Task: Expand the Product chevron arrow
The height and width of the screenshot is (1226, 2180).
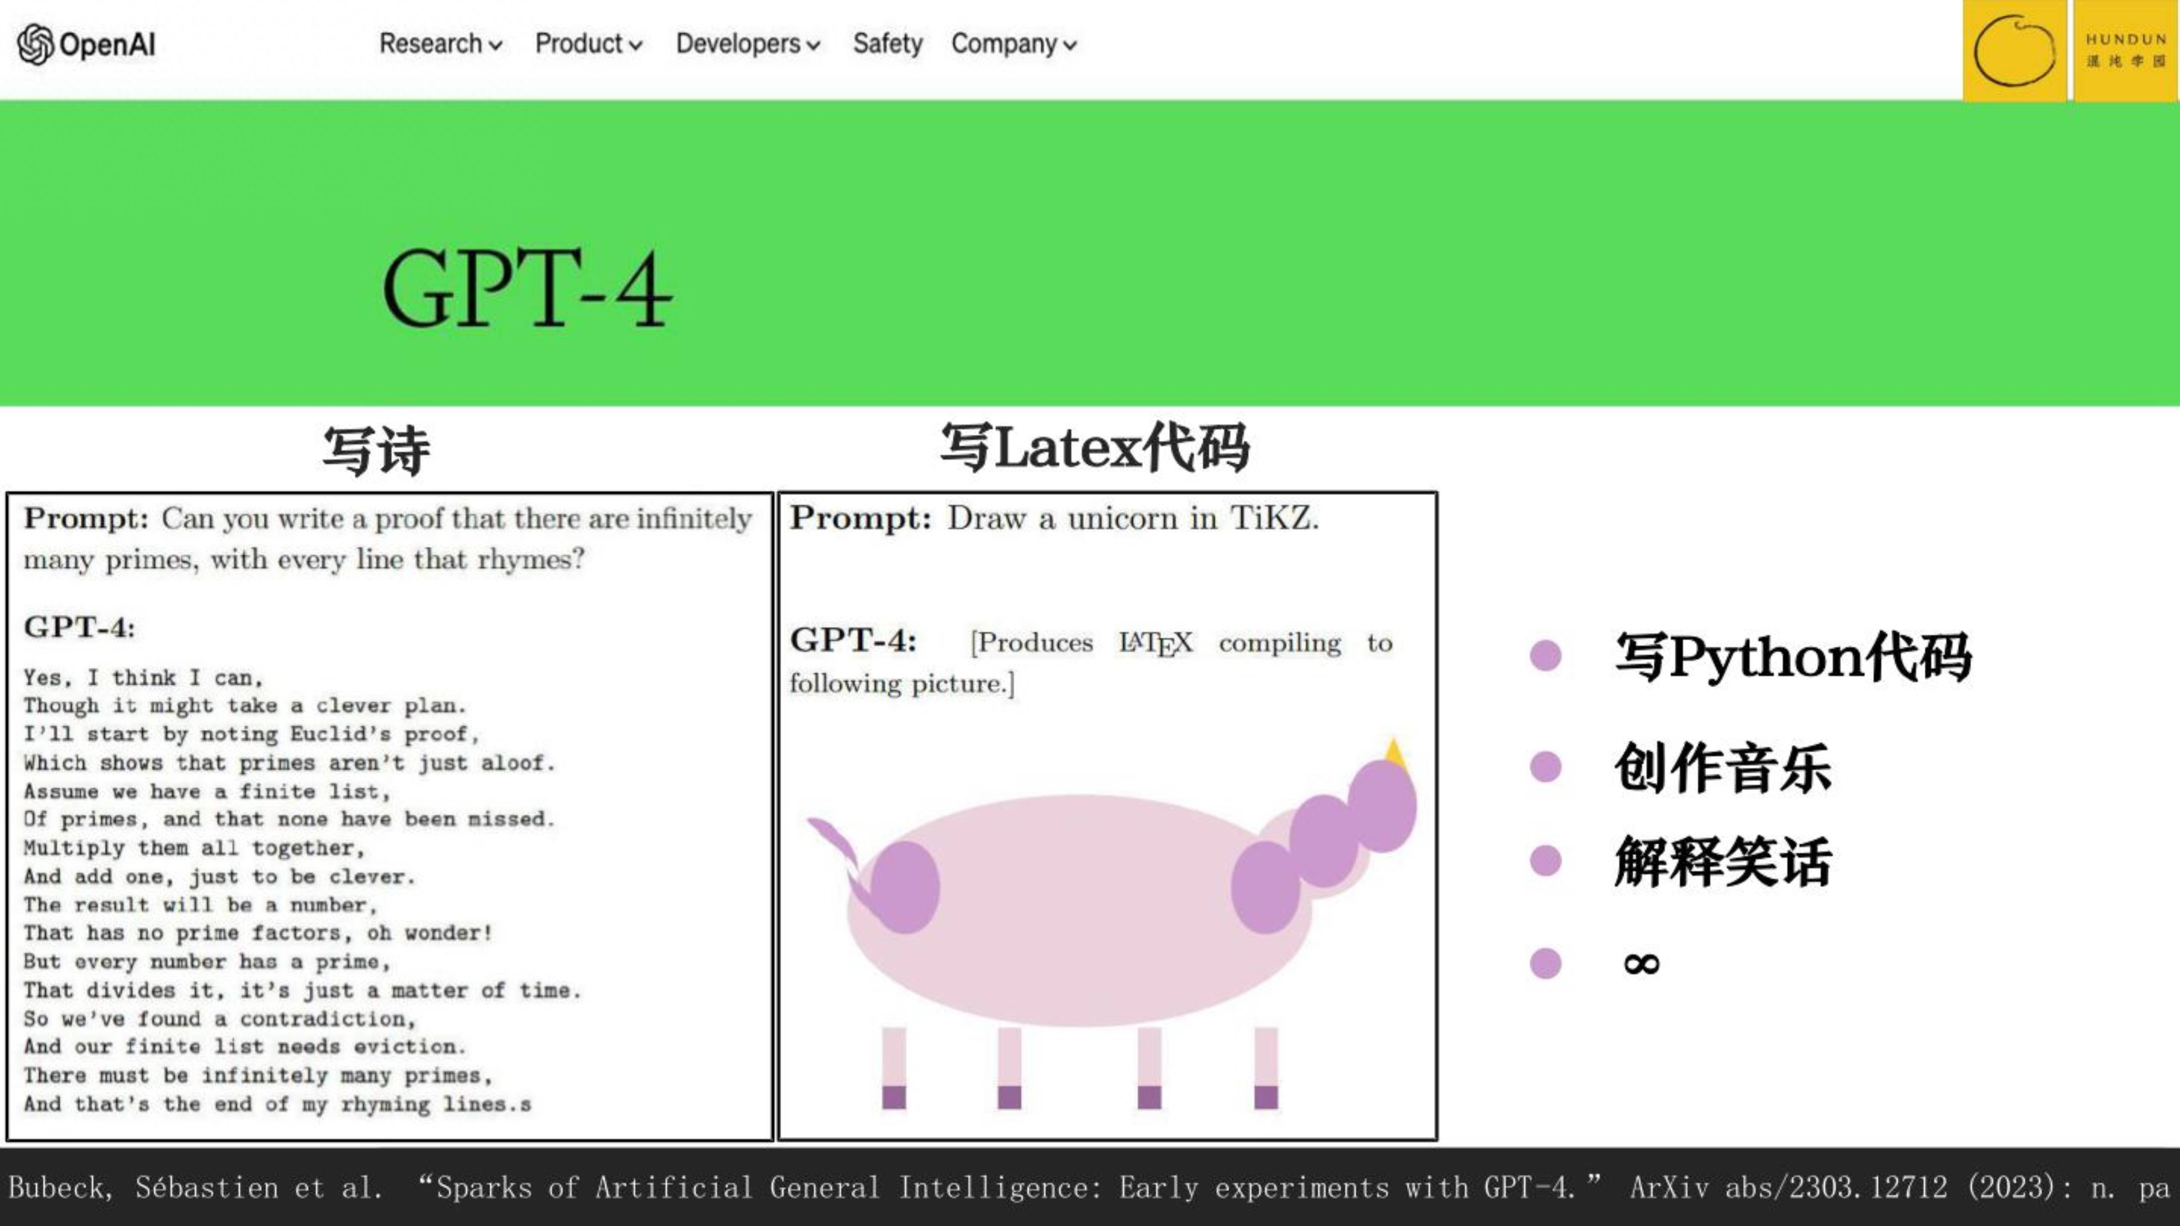Action: (635, 46)
